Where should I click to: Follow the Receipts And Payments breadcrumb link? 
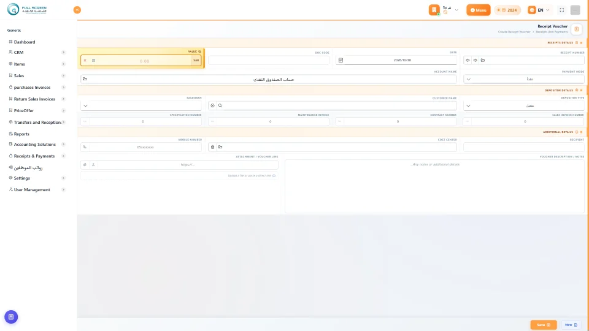pyautogui.click(x=552, y=32)
